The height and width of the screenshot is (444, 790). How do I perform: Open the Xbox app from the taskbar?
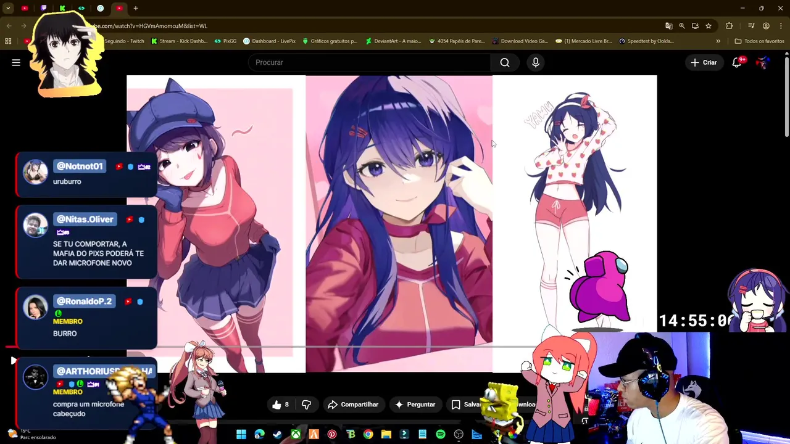pyautogui.click(x=296, y=435)
